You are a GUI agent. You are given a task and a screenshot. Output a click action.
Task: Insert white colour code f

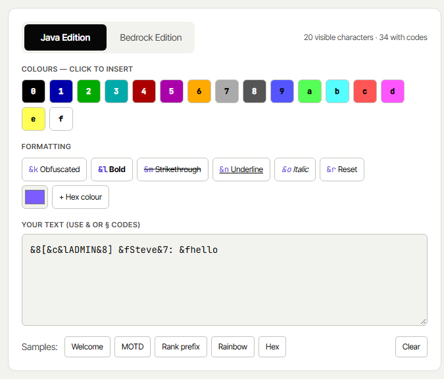click(61, 119)
